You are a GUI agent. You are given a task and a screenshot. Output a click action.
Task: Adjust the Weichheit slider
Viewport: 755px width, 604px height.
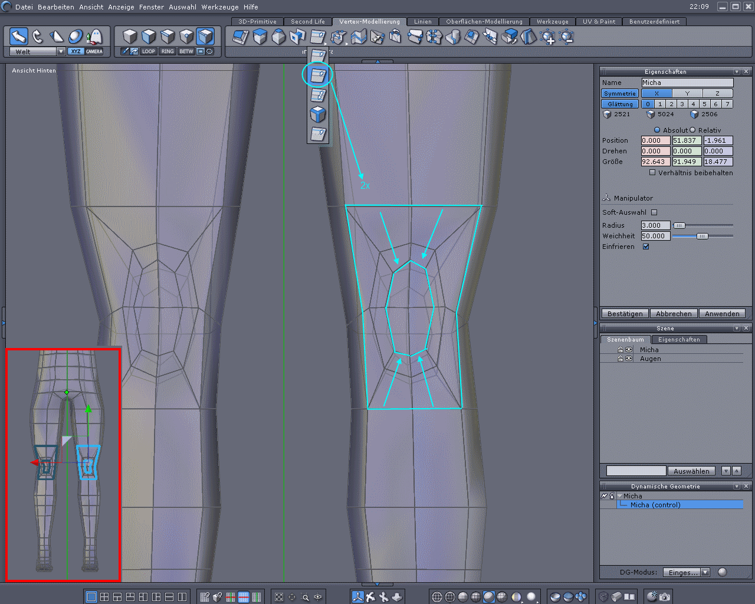(x=702, y=236)
